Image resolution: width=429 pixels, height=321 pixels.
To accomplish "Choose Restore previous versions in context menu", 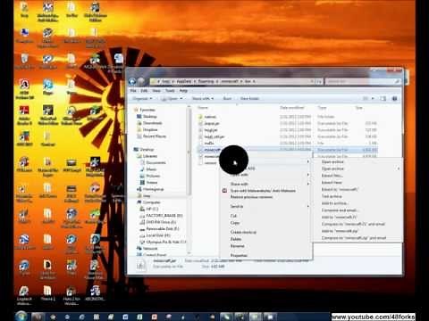I will (251, 197).
